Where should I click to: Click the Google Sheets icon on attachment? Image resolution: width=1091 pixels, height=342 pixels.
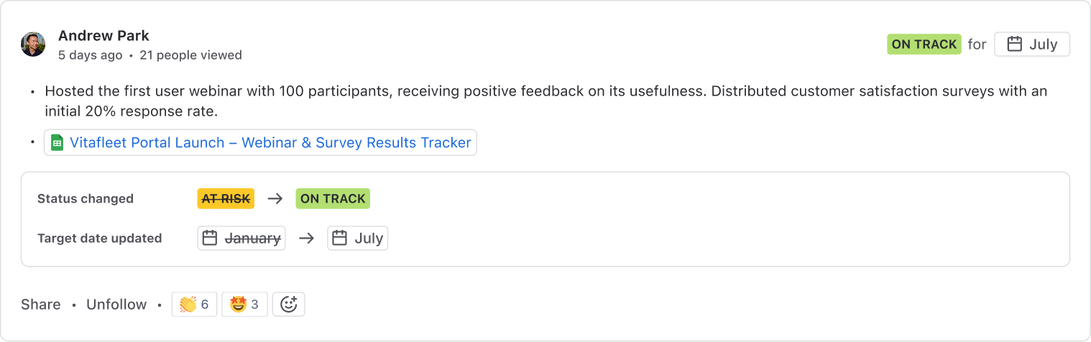57,142
